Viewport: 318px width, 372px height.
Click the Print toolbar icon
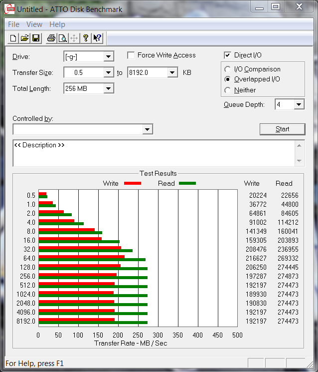click(x=51, y=38)
